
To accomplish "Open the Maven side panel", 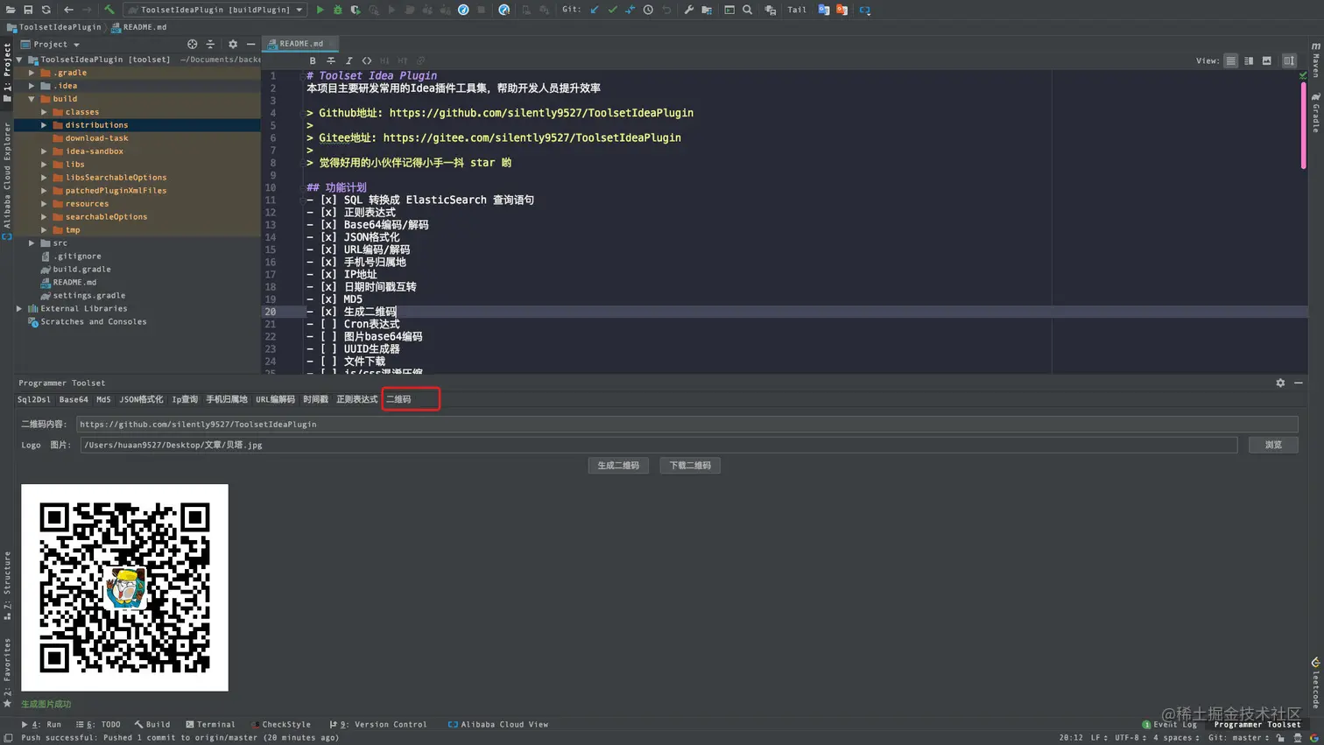I will coord(1315,60).
